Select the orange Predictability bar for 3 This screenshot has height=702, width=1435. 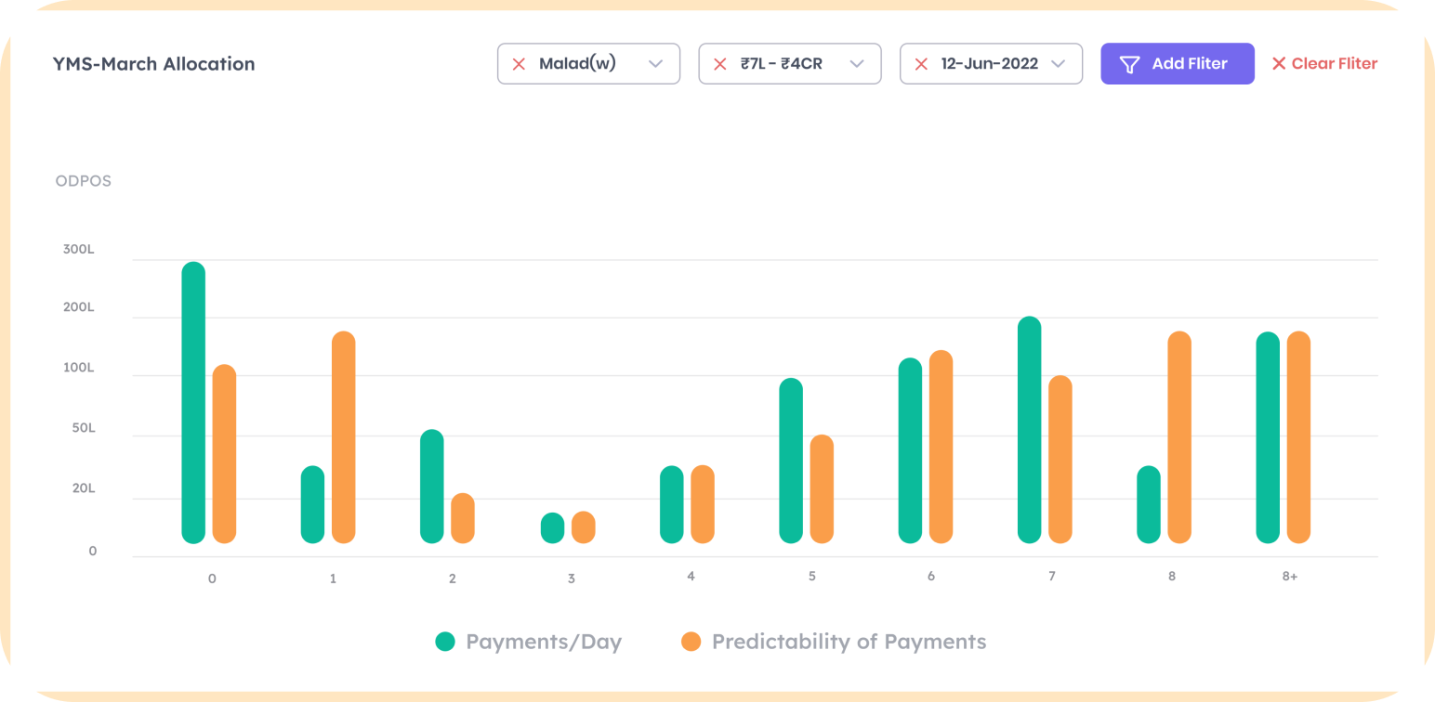pos(583,527)
